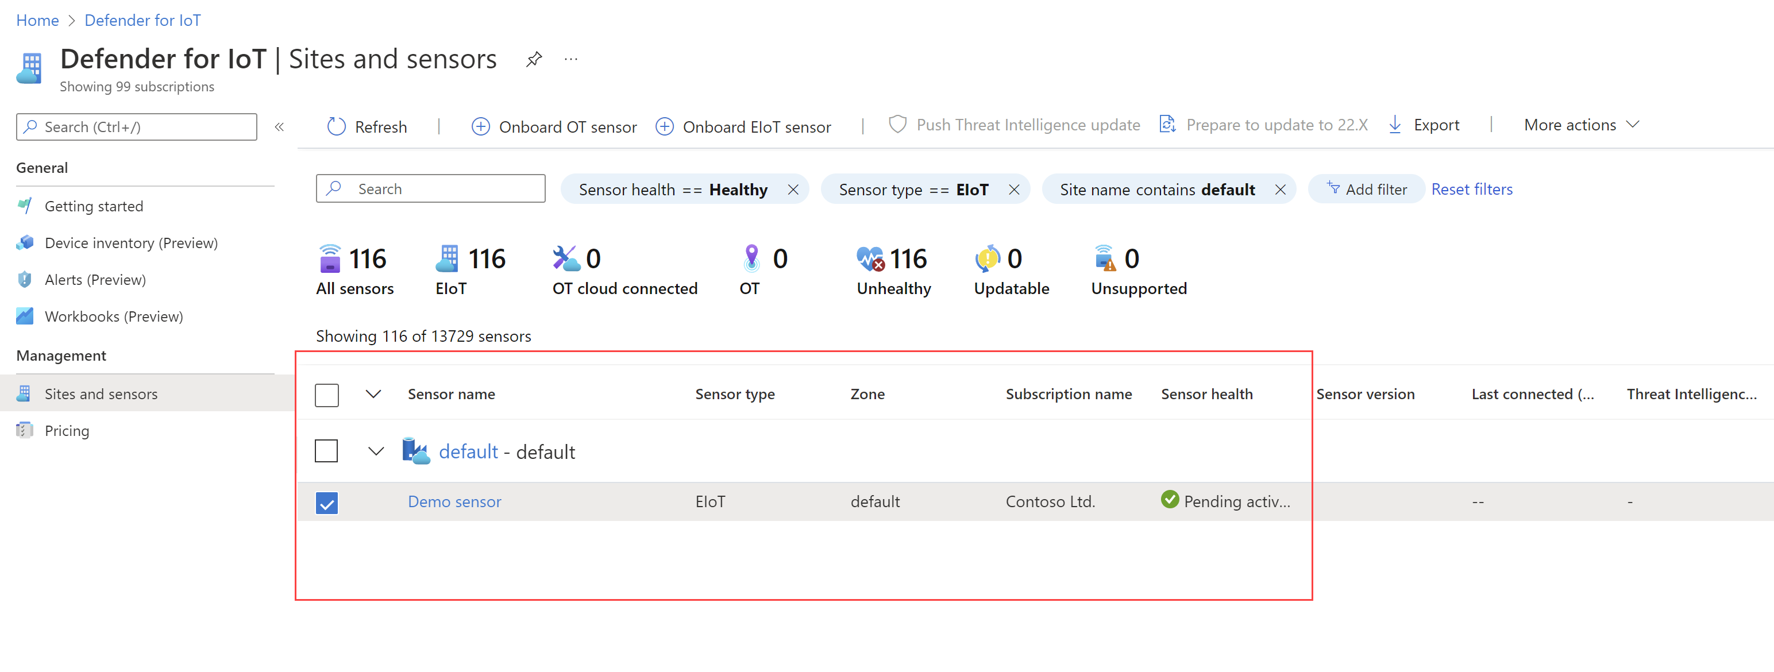The width and height of the screenshot is (1774, 672).
Task: Click the Unsupported sensors icon
Action: 1105,259
